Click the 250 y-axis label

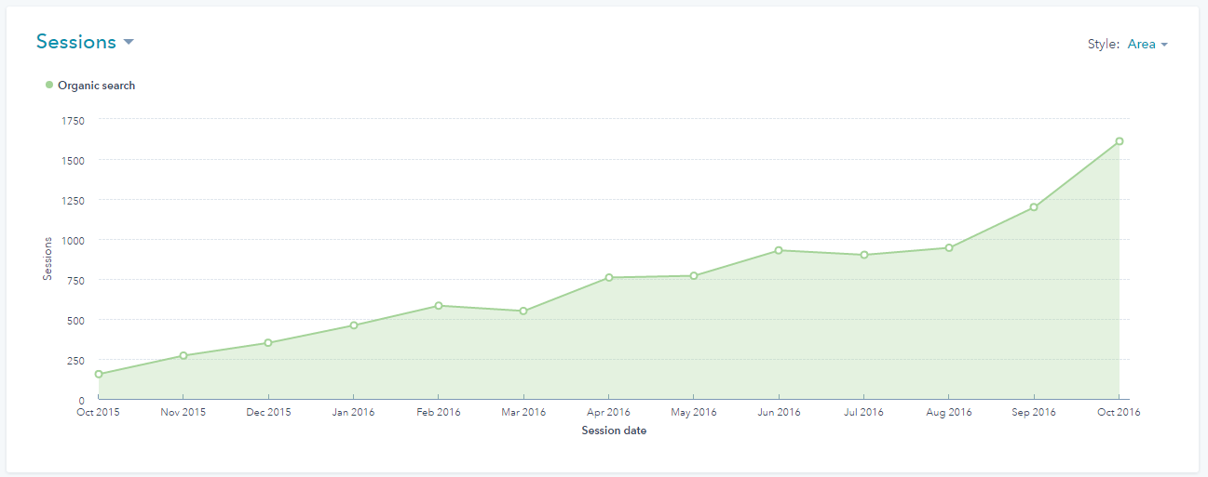[76, 360]
